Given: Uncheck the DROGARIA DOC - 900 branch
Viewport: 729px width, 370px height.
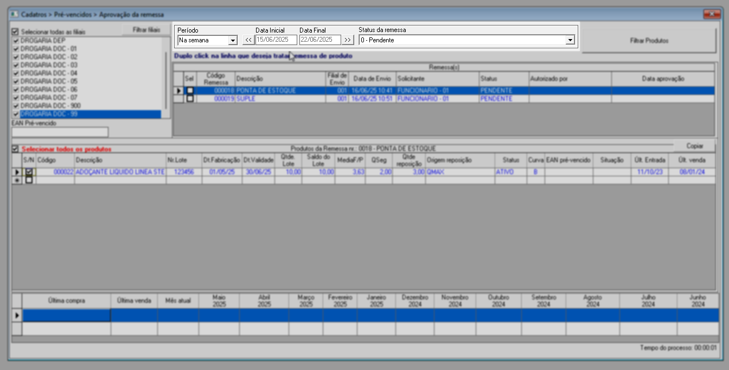Looking at the screenshot, I should 16,106.
